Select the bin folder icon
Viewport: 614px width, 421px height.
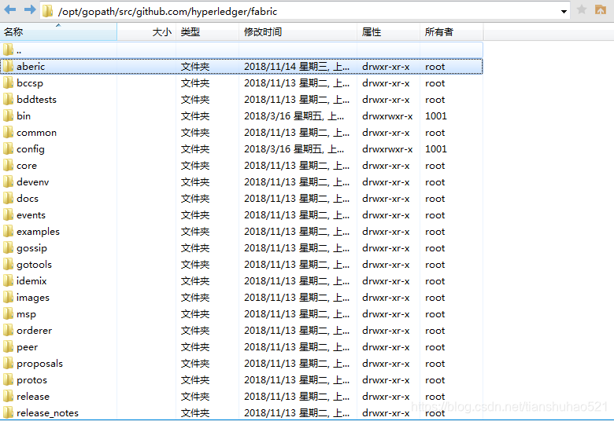coord(8,115)
